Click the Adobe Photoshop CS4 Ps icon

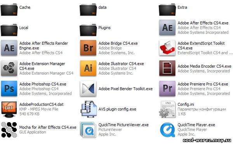tap(9, 89)
